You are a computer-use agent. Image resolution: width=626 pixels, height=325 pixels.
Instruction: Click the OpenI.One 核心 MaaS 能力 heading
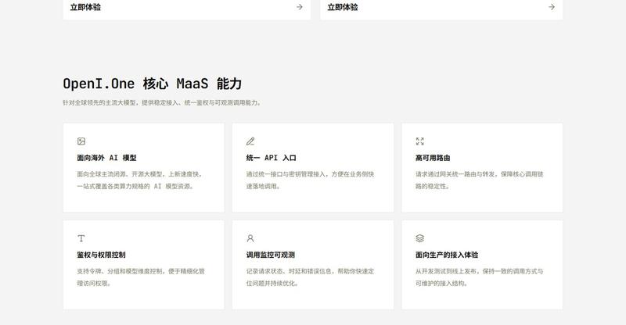click(x=153, y=84)
